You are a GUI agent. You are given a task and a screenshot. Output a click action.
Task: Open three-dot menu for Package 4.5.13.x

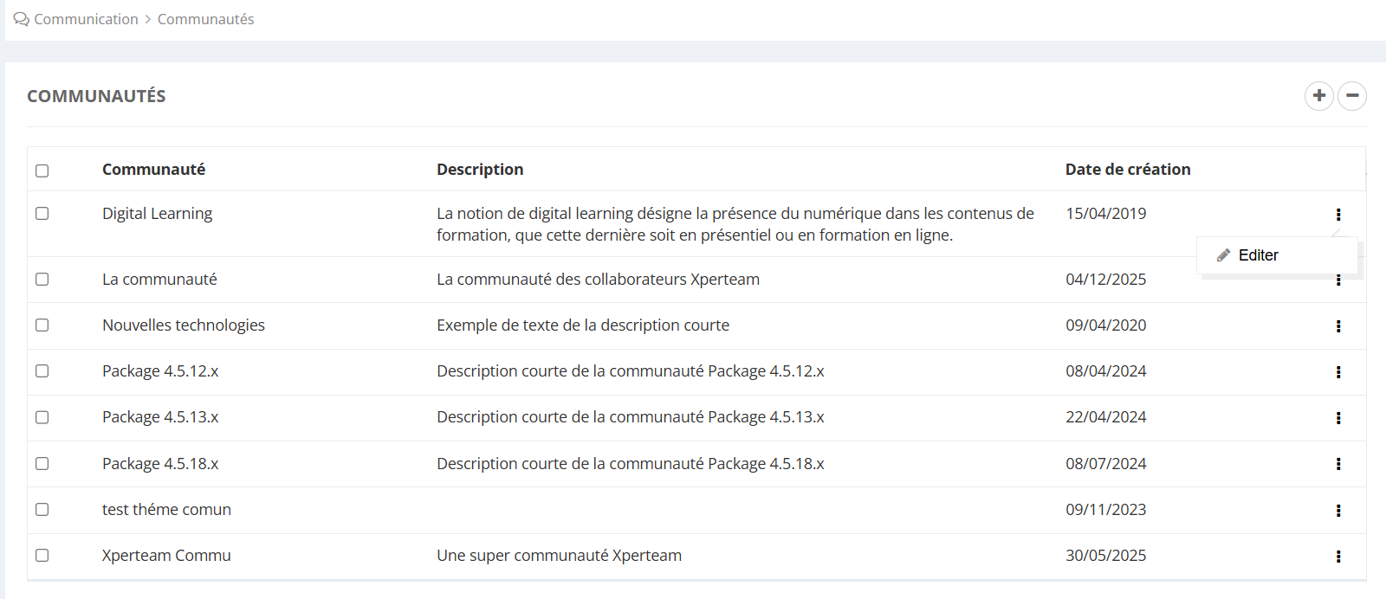[x=1338, y=418]
